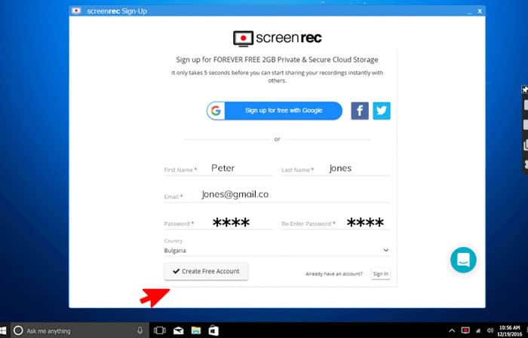Screen dimensions: 528x338
Task: Click the Last Name field
Action: pos(336,169)
